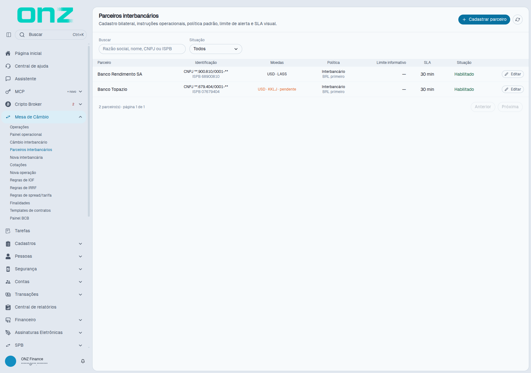Expand the Pessoas chevron
The height and width of the screenshot is (373, 531).
pos(80,256)
